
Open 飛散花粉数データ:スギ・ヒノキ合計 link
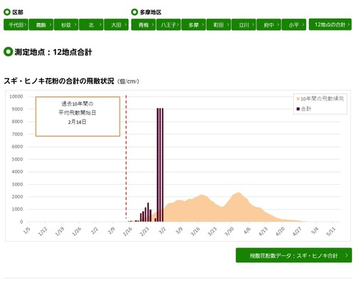pos(294,255)
